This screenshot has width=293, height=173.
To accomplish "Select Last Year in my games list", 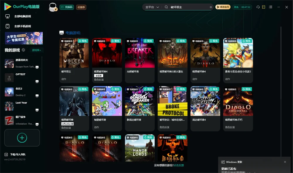I will pos(22,106).
